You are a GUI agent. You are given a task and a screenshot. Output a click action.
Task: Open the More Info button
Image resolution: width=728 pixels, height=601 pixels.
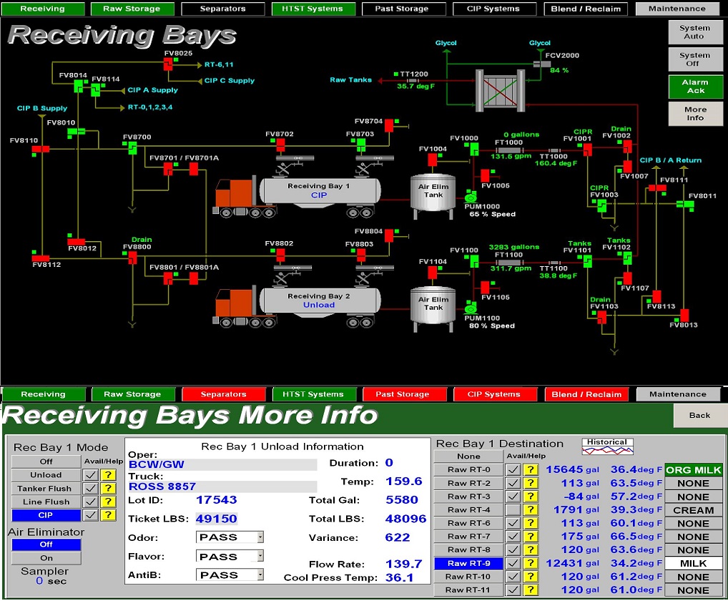click(x=695, y=114)
